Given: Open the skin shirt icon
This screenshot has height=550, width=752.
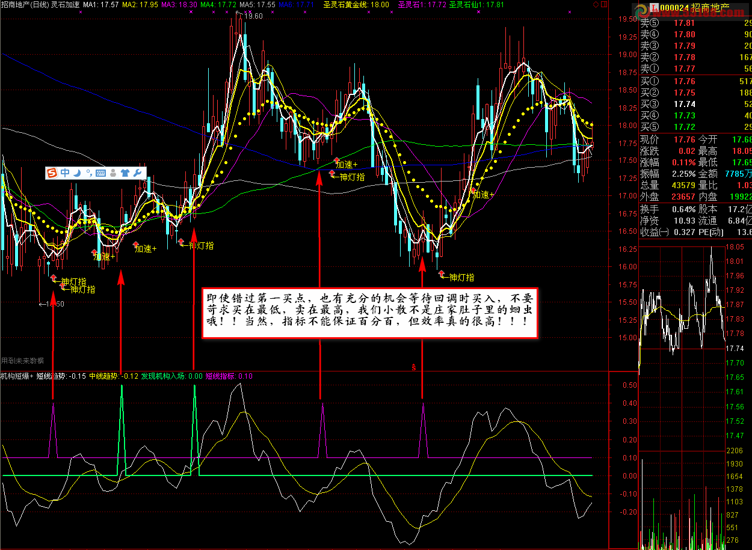Looking at the screenshot, I should tap(125, 173).
